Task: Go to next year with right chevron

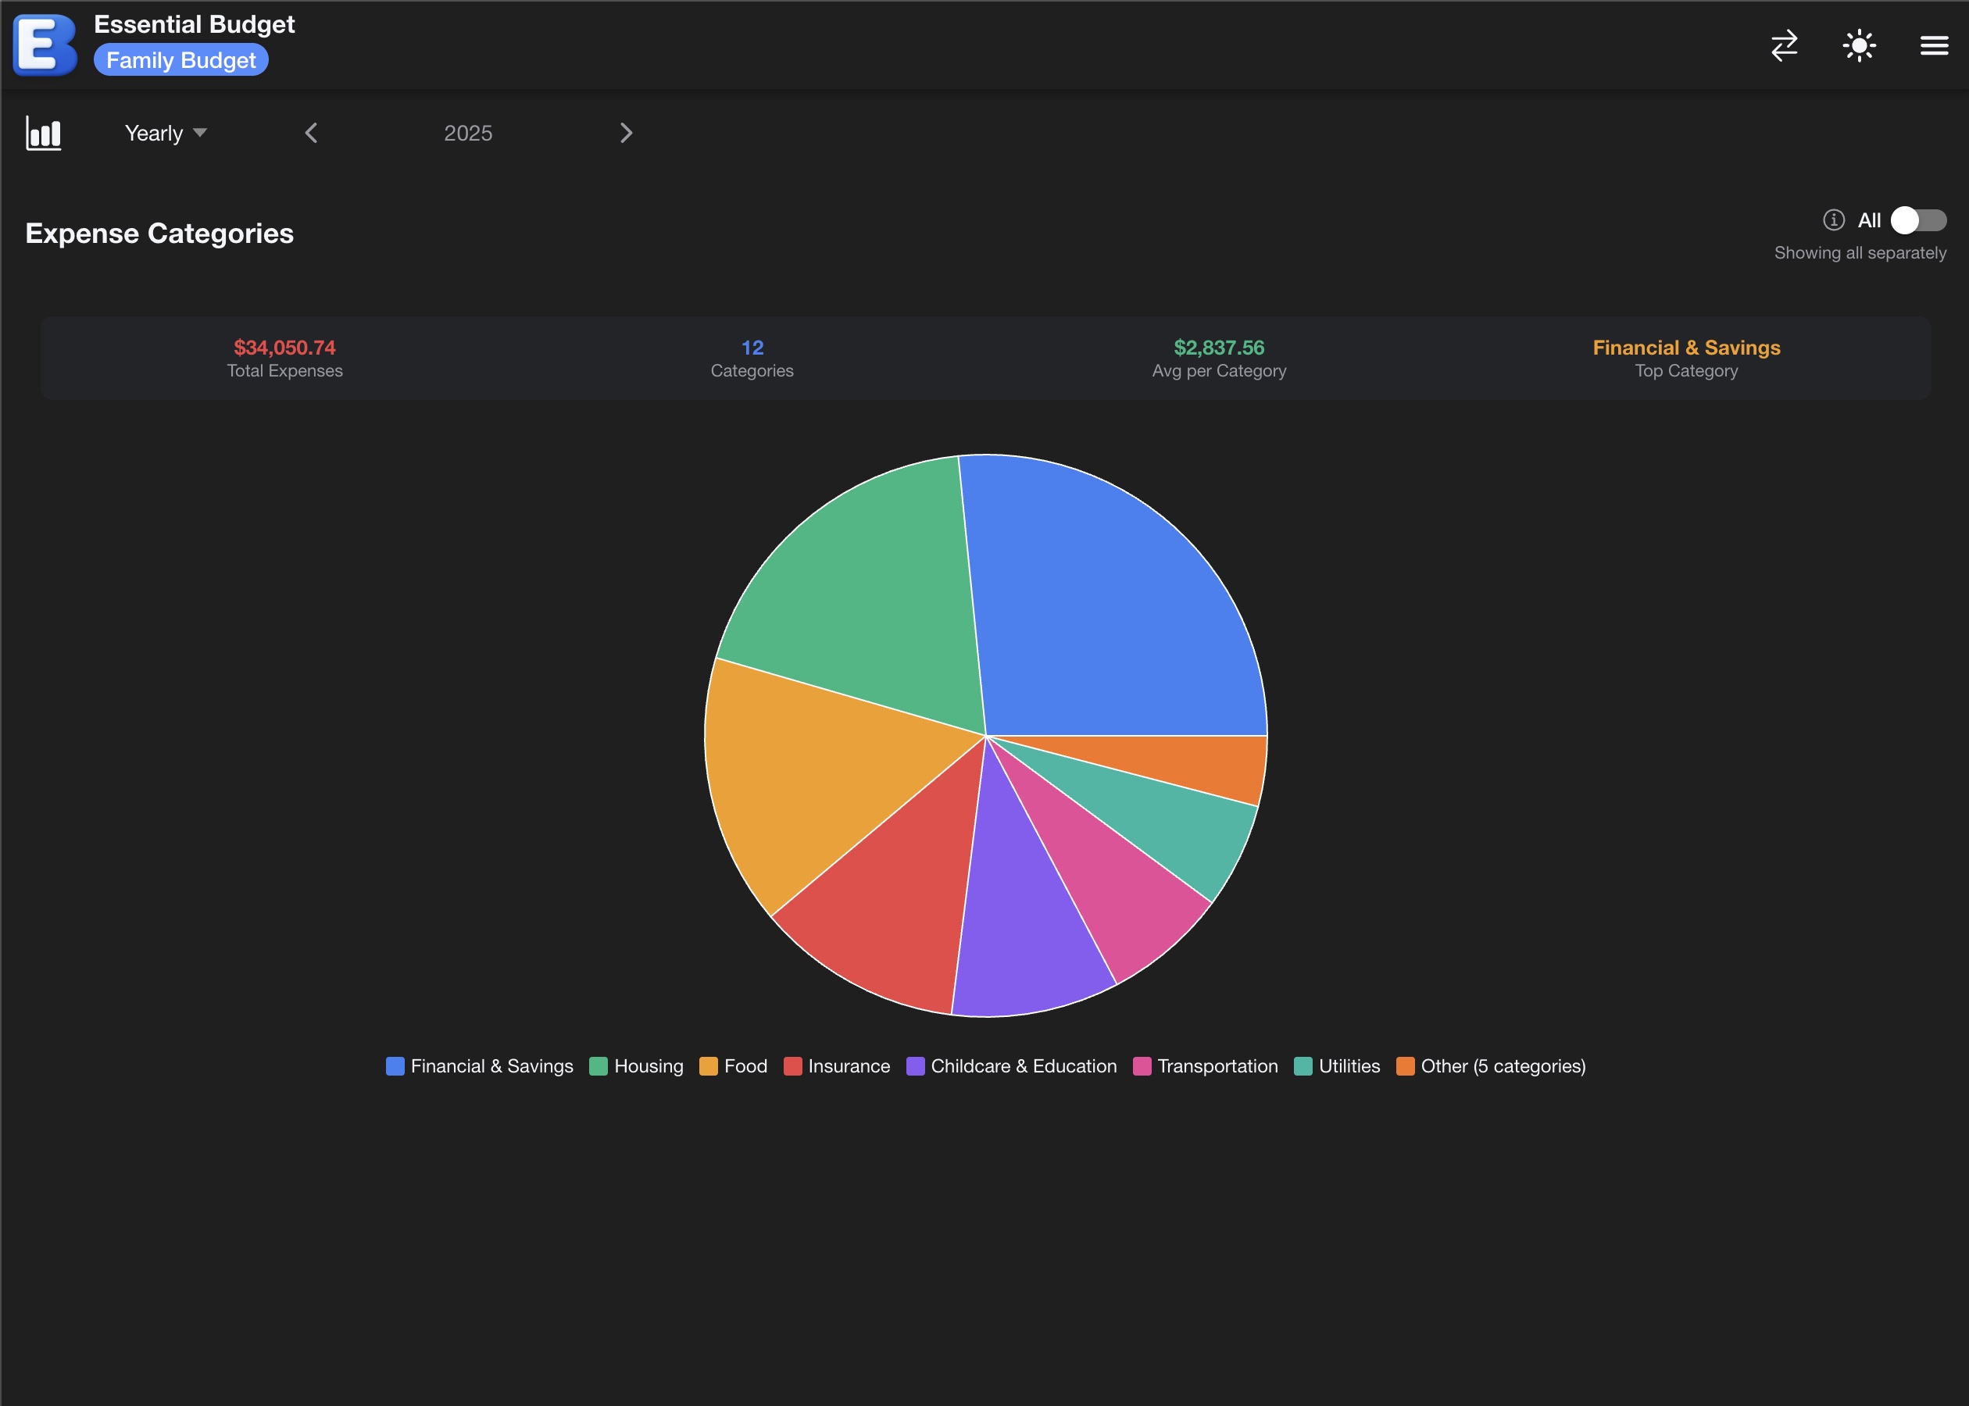Action: 626,133
